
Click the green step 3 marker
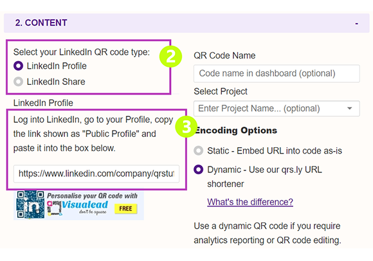pyautogui.click(x=186, y=127)
